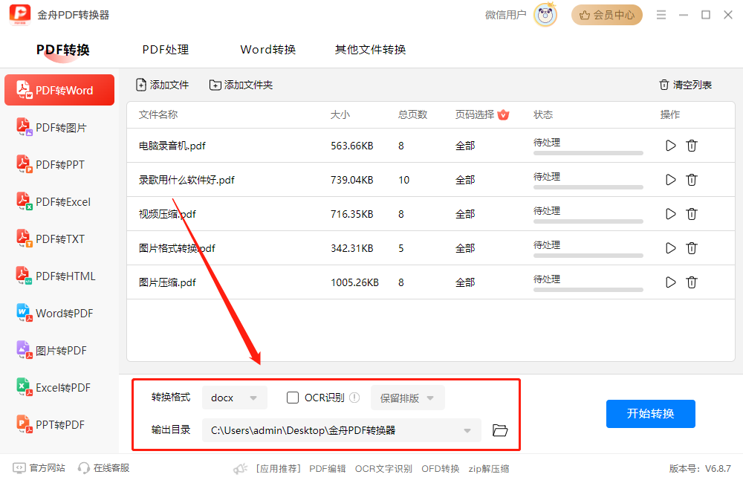Expand the docx 转换格式 dropdown

point(235,398)
